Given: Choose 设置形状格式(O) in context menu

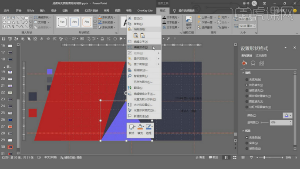Looking at the screenshot, I should 144,110.
